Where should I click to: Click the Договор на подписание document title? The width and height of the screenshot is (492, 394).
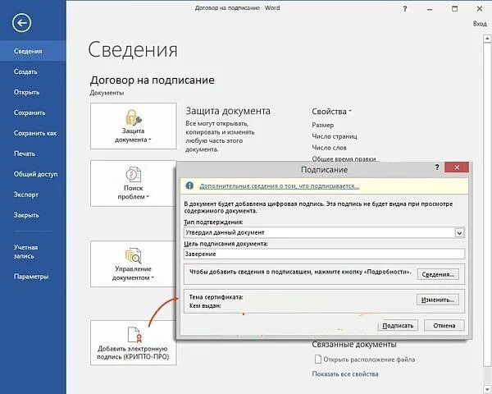point(153,80)
